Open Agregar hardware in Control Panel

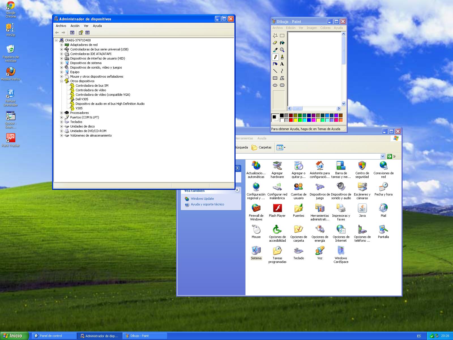click(x=277, y=170)
